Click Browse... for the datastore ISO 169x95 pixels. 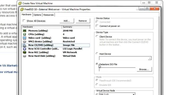(x=144, y=69)
